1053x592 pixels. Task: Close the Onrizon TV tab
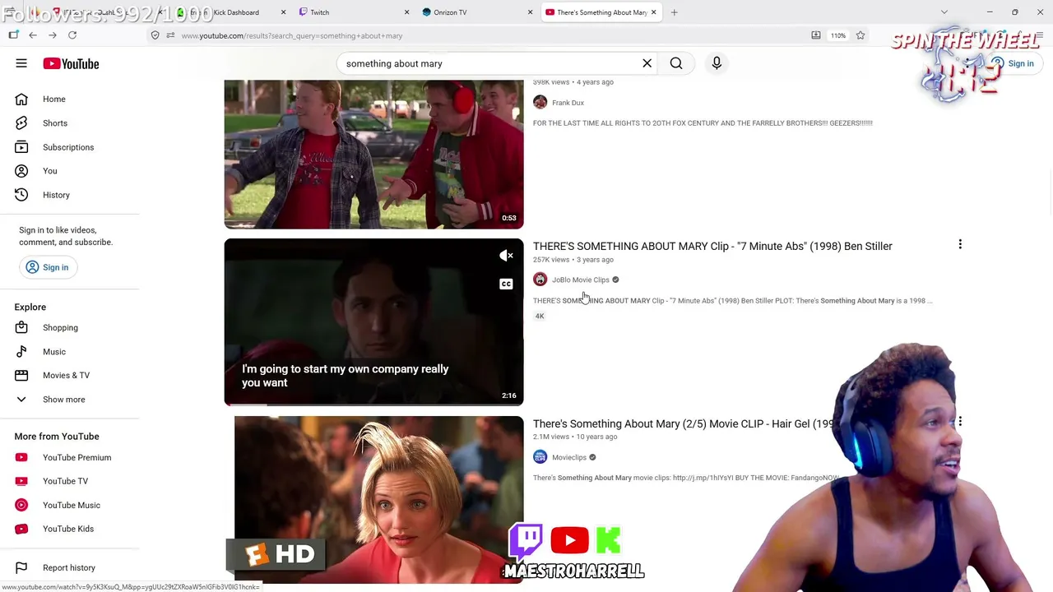530,12
